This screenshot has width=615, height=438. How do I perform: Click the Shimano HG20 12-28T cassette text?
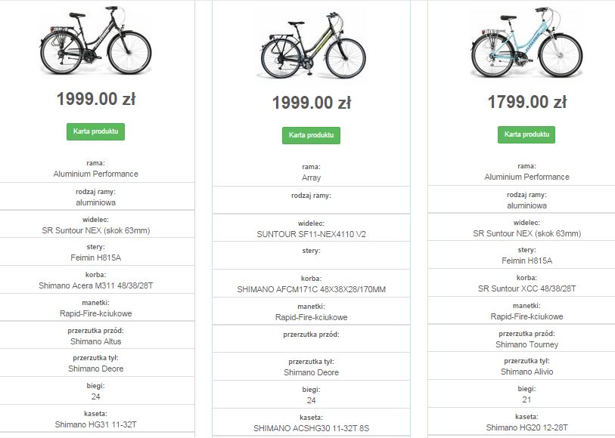[526, 427]
